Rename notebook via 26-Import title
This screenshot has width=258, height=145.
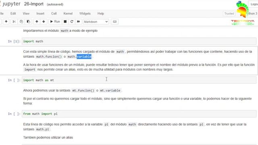click(x=34, y=4)
